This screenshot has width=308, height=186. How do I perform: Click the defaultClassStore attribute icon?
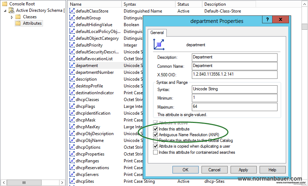[72, 11]
